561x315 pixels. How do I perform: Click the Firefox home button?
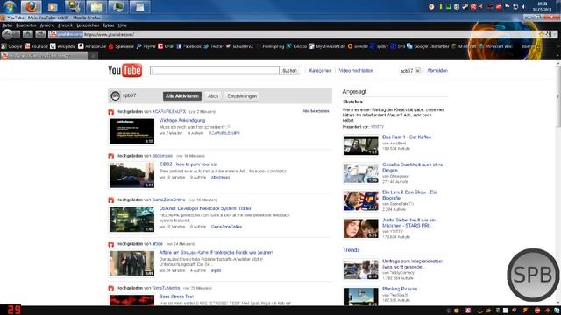tap(27, 34)
